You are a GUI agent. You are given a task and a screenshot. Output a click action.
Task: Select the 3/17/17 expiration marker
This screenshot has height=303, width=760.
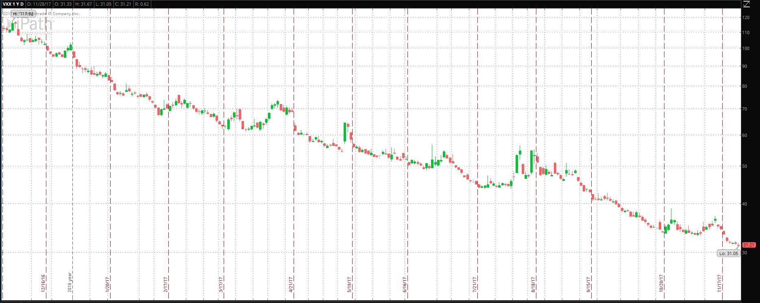(221, 284)
